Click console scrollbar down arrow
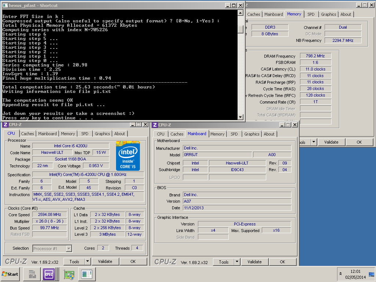376x282 pixels. click(x=240, y=117)
